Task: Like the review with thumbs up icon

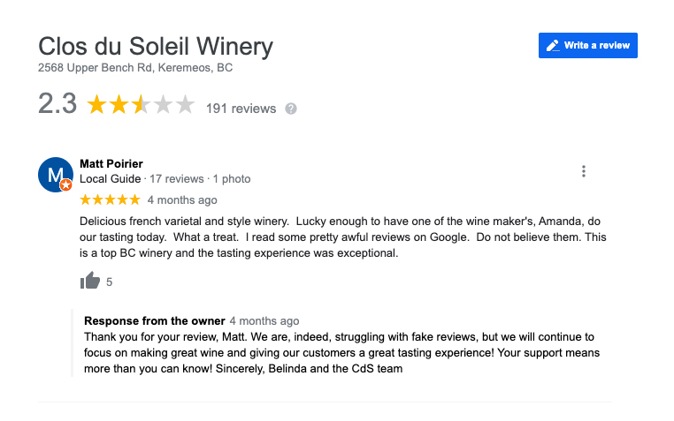Action: point(90,281)
